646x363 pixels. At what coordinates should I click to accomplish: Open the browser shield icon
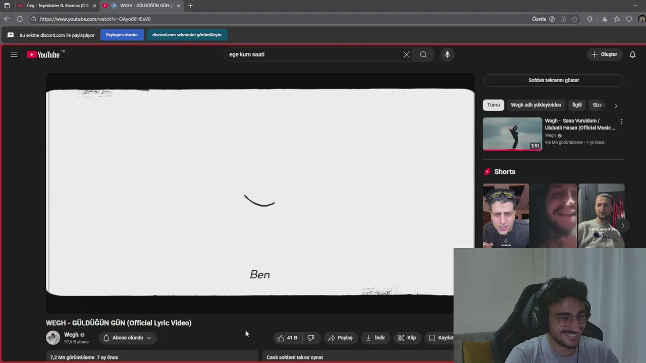[629, 19]
